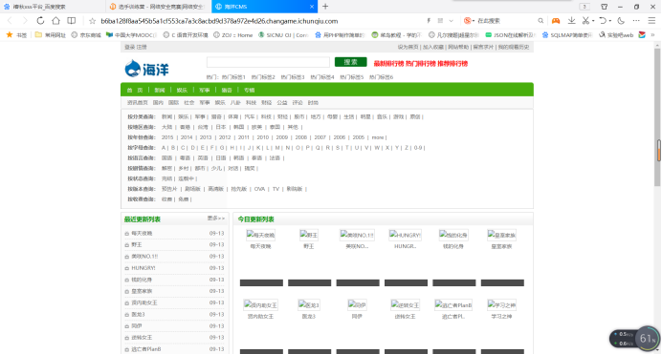Viewport: 662px width, 354px height.
Task: Open the 逃亡者PlanB entry in recent list
Action: coord(146,349)
